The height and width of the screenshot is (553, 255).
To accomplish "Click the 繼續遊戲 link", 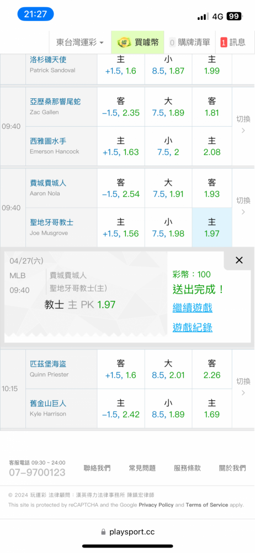I will point(192,308).
